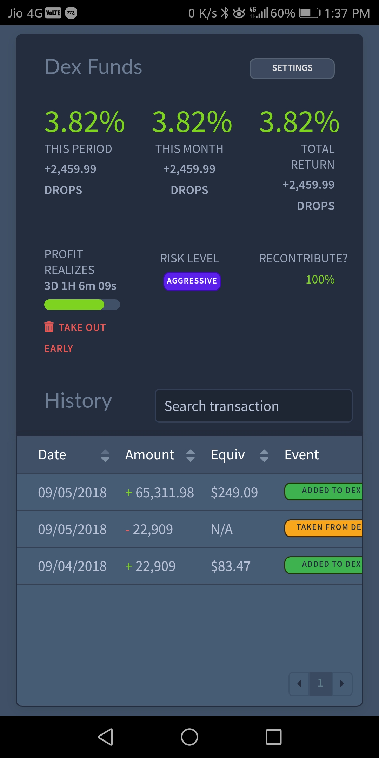
Task: Open the TAKEN FROM DEX event badge
Action: point(324,528)
